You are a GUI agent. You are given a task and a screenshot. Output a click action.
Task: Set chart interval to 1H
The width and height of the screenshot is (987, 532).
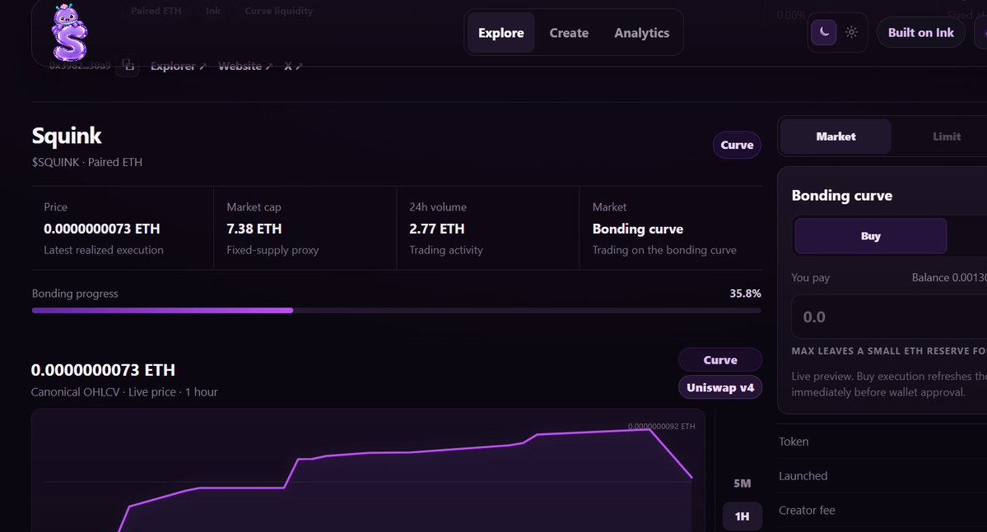click(743, 516)
